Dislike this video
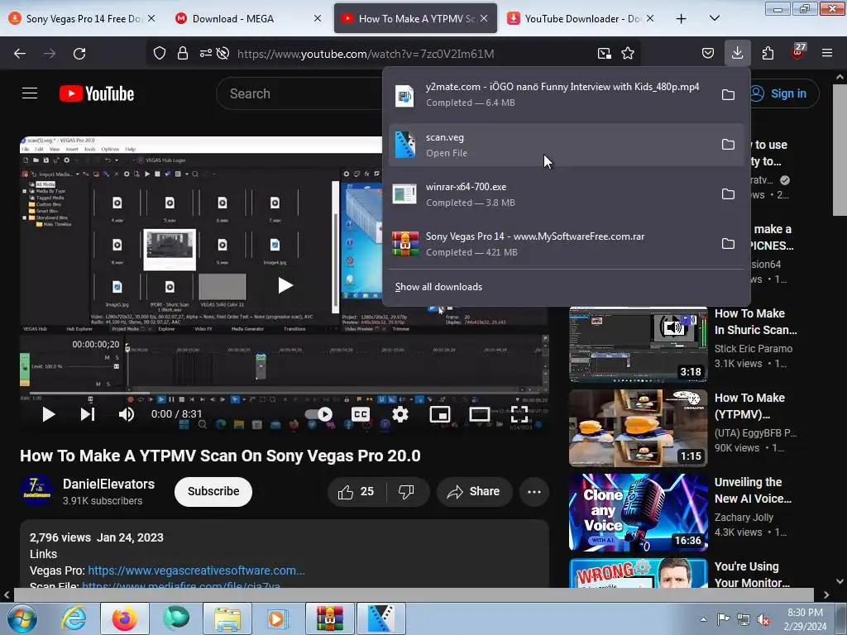847x635 pixels. coord(406,491)
